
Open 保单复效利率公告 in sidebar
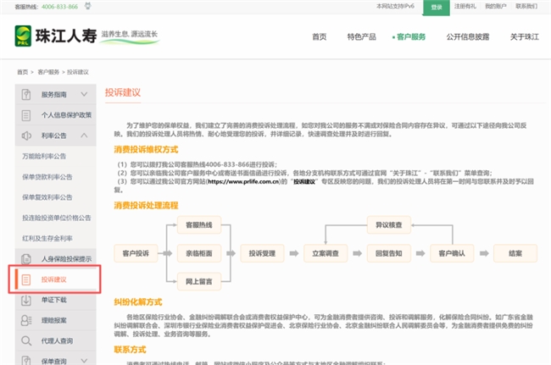pos(47,197)
